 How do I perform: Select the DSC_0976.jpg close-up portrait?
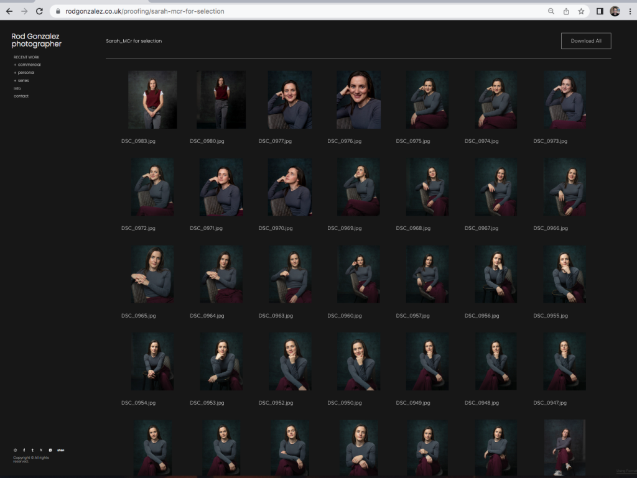[358, 99]
